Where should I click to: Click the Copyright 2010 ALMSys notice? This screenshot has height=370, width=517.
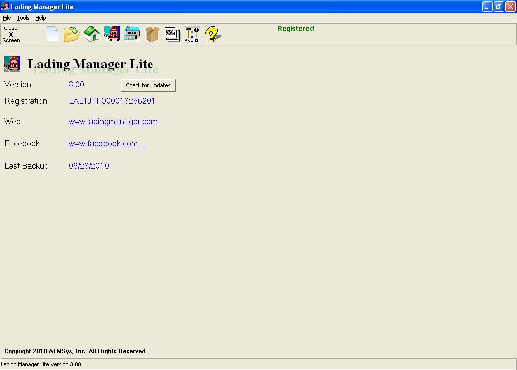76,351
